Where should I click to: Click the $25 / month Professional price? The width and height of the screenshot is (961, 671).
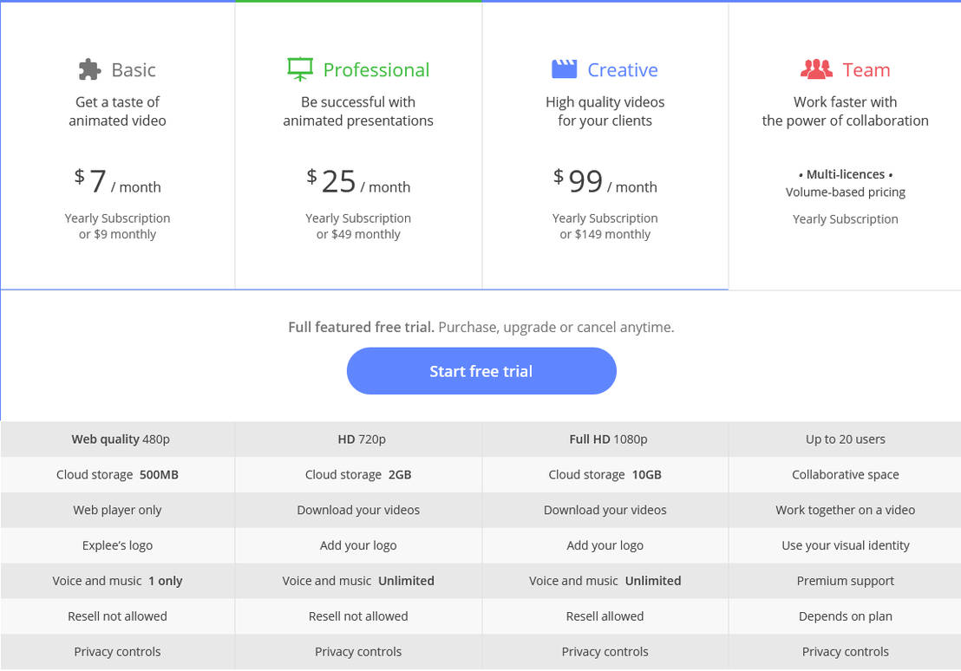tap(358, 182)
